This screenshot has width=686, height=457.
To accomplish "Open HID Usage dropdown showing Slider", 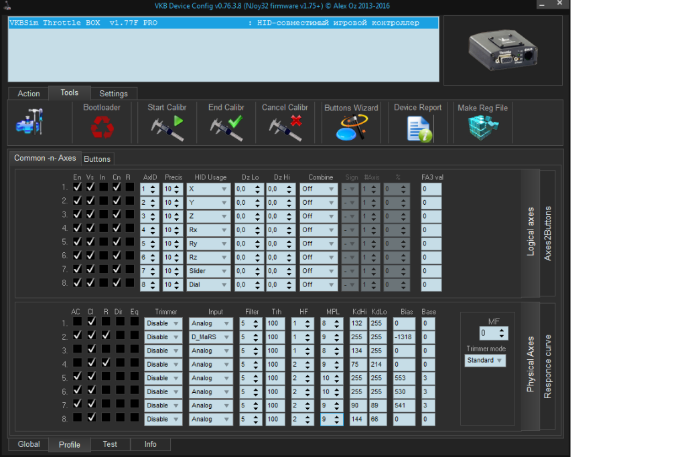I will pyautogui.click(x=208, y=271).
